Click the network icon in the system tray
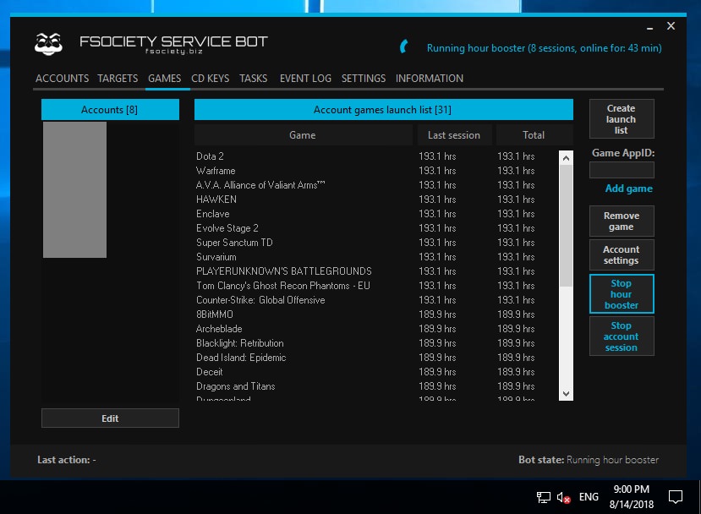The width and height of the screenshot is (701, 514). click(543, 497)
